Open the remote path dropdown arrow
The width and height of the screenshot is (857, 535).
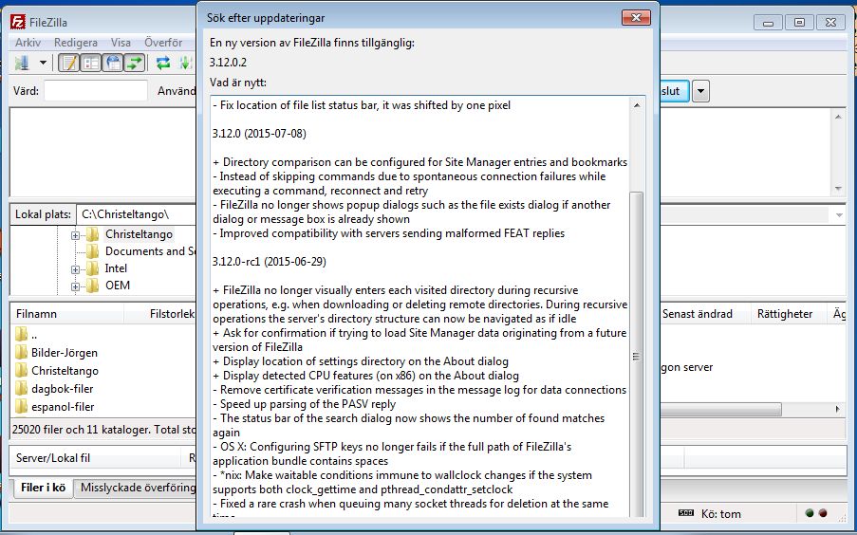pos(839,215)
